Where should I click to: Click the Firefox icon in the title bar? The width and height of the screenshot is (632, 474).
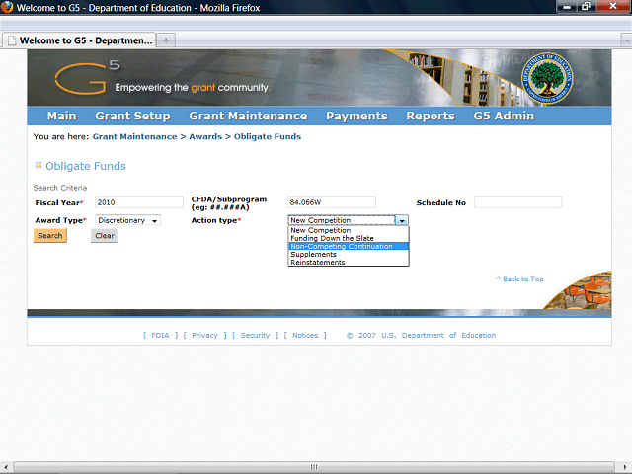(x=7, y=7)
